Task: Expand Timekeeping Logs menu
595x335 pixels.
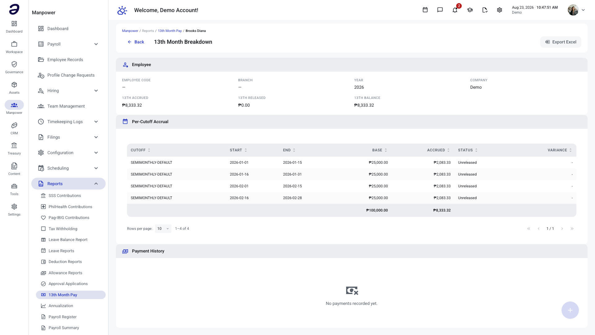Action: pyautogui.click(x=68, y=122)
